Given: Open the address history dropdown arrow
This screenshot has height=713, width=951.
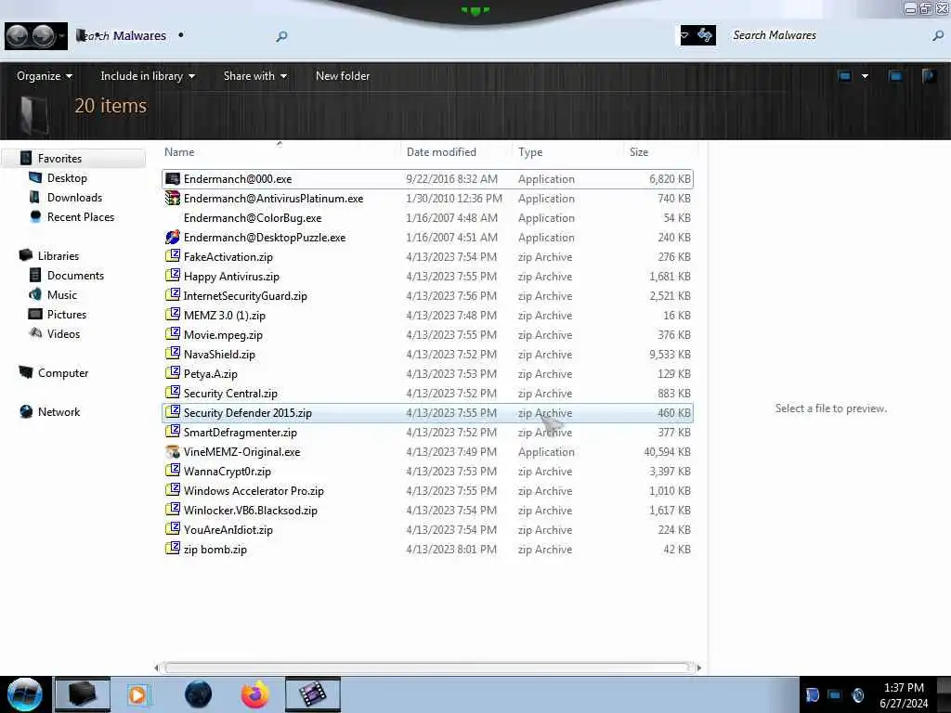Looking at the screenshot, I should tap(684, 35).
